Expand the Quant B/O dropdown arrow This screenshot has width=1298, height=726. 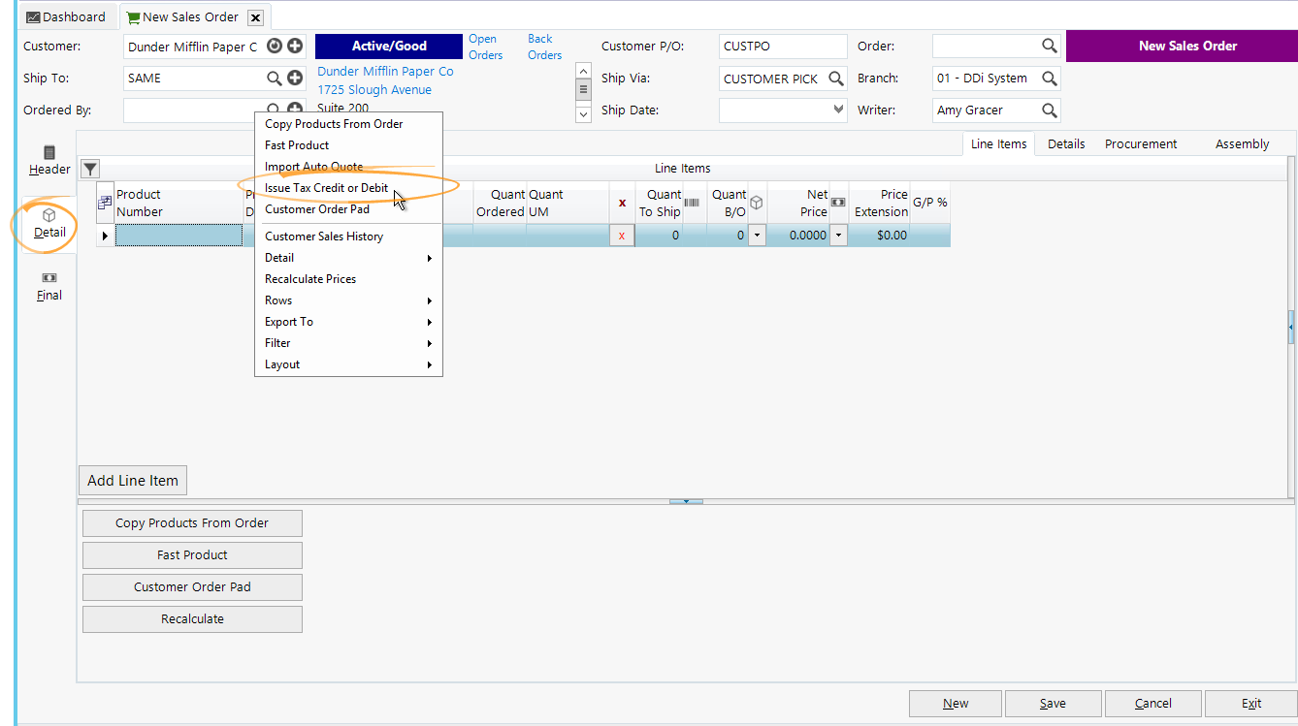[757, 235]
